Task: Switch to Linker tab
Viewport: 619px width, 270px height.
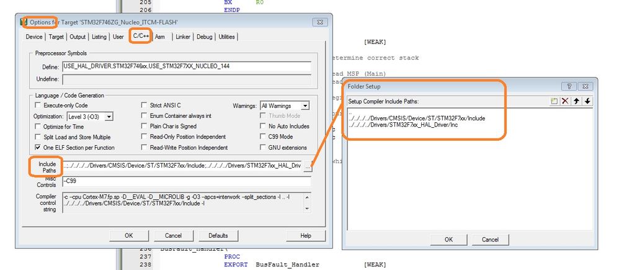Action: [x=183, y=37]
